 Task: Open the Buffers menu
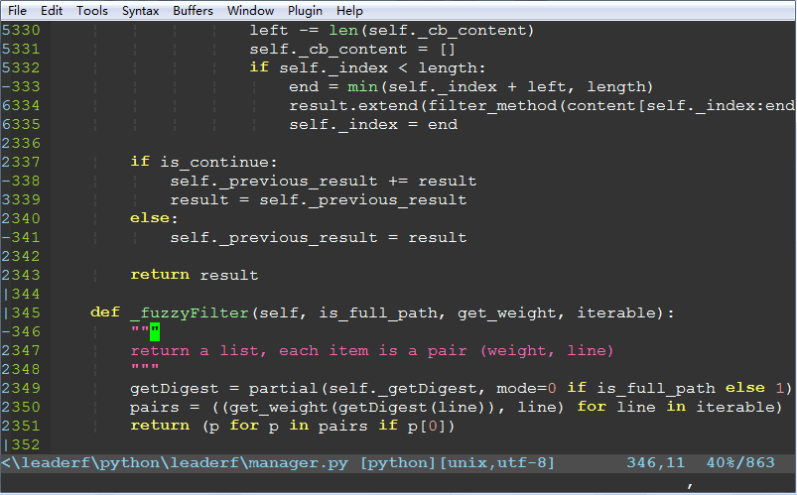[193, 11]
